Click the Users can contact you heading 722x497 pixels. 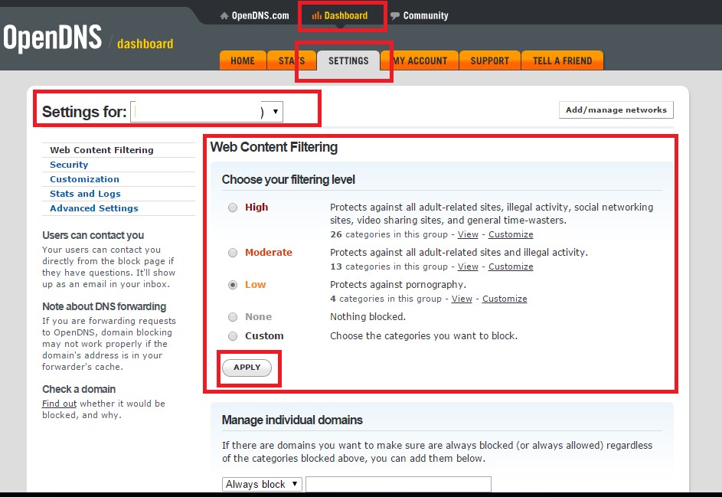[x=93, y=235]
